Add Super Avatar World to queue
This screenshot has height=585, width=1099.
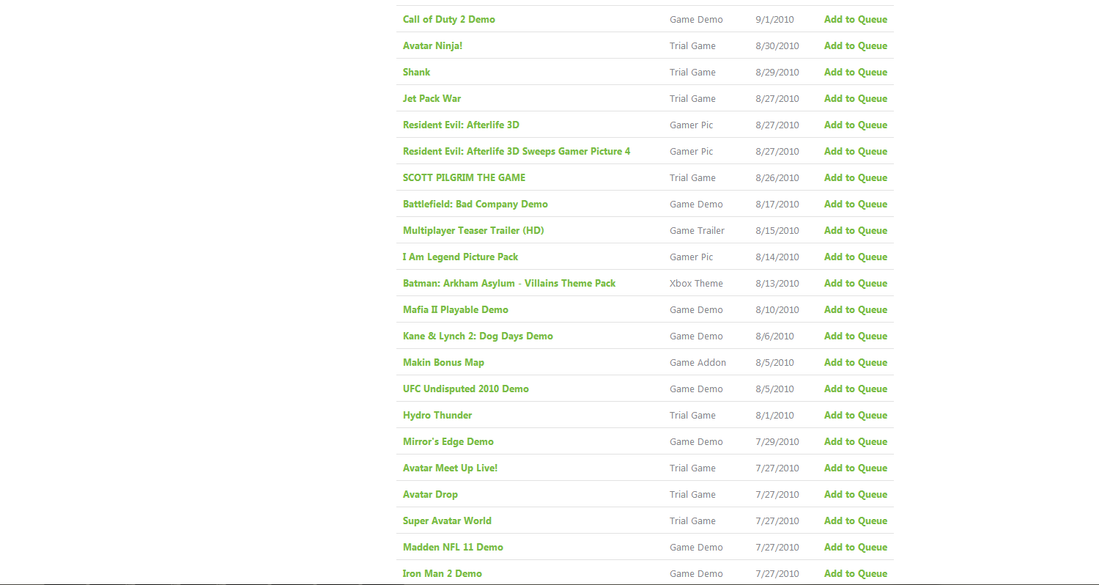pos(855,521)
